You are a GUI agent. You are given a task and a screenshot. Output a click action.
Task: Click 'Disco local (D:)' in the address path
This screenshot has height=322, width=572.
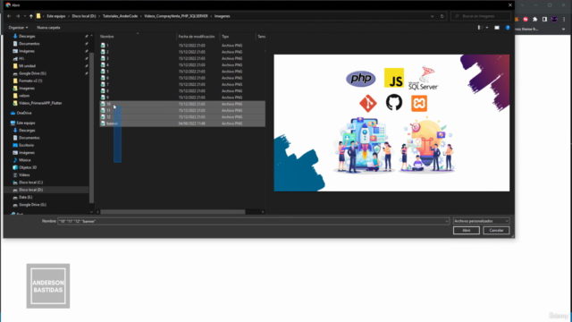click(84, 16)
